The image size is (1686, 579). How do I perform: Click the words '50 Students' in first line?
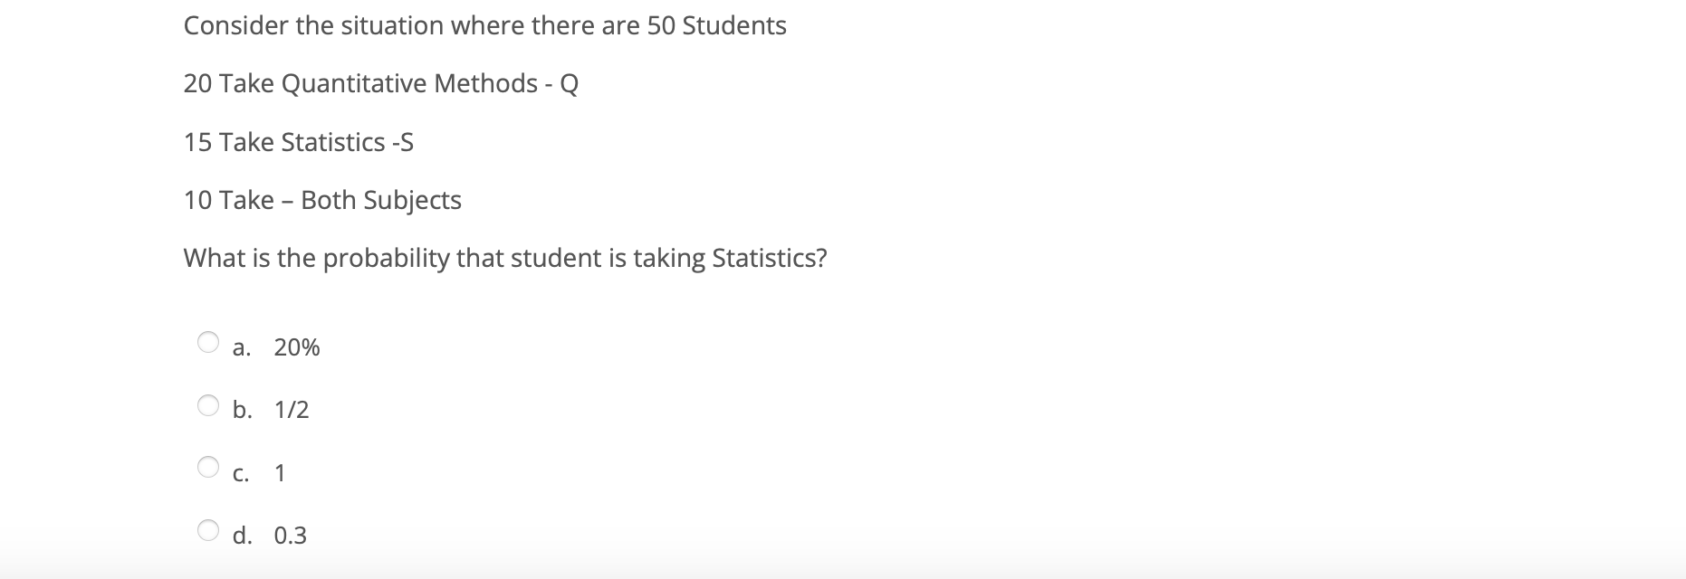point(717,25)
